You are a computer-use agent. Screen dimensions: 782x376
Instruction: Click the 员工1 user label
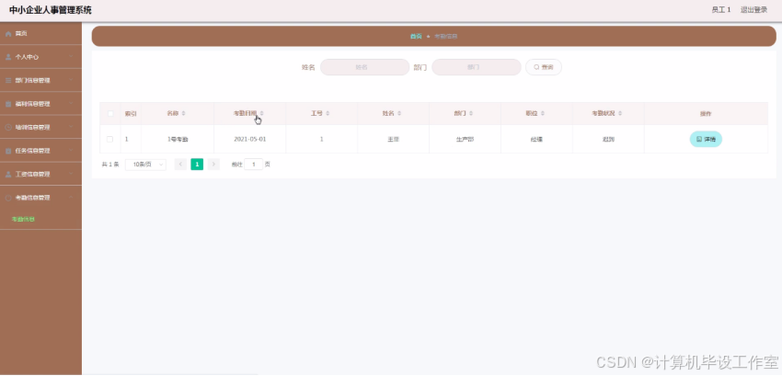click(721, 10)
